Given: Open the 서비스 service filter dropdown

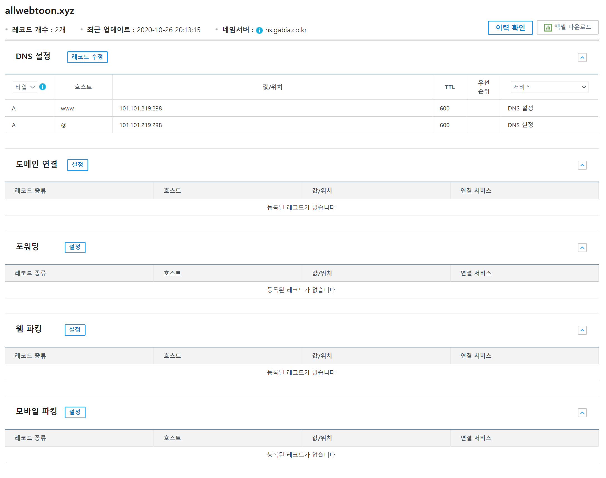Looking at the screenshot, I should [549, 87].
